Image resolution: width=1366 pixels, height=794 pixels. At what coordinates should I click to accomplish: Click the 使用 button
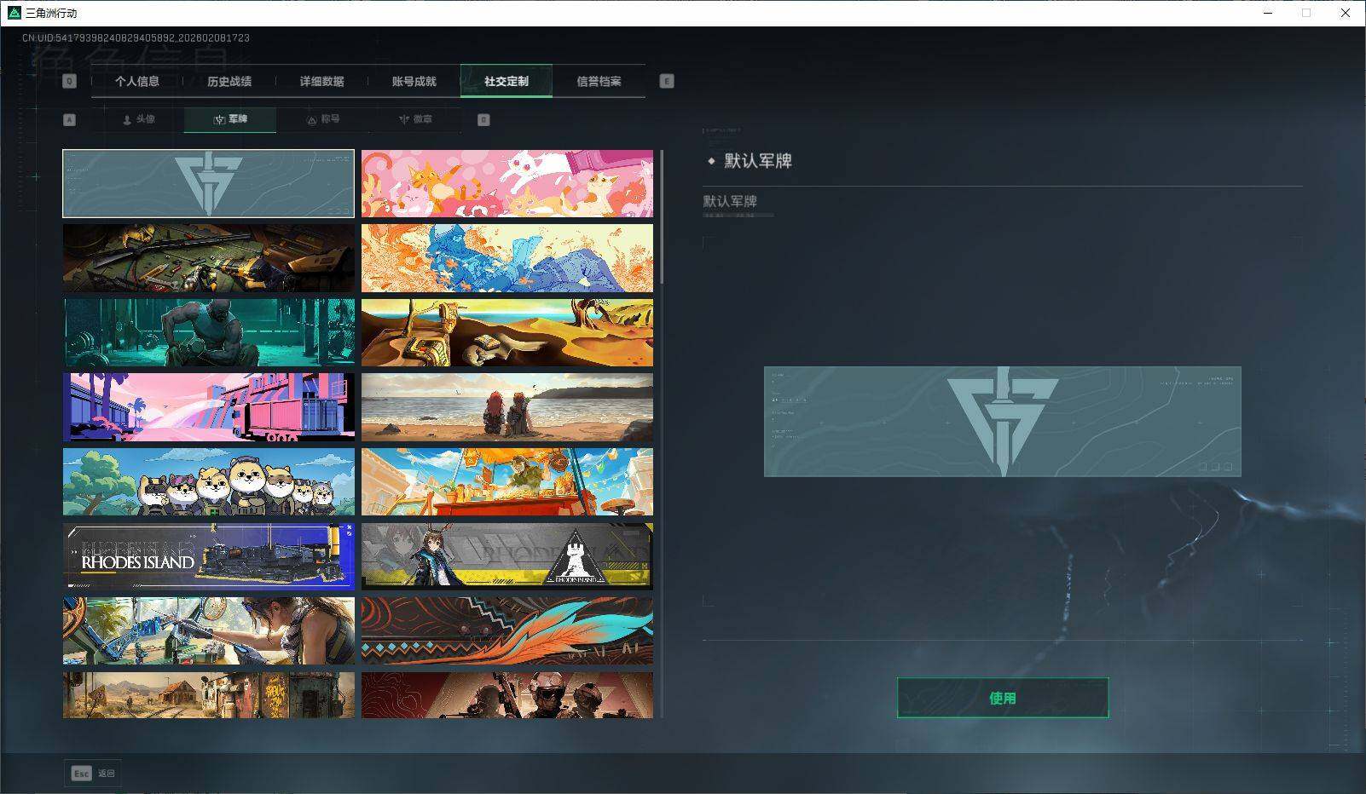tap(1003, 698)
